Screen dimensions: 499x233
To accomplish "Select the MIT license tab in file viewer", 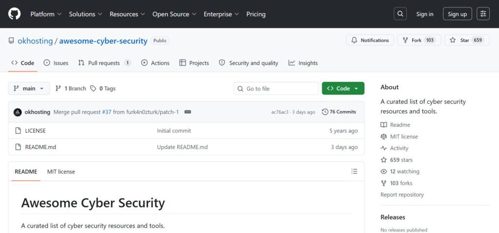I will coord(61,172).
